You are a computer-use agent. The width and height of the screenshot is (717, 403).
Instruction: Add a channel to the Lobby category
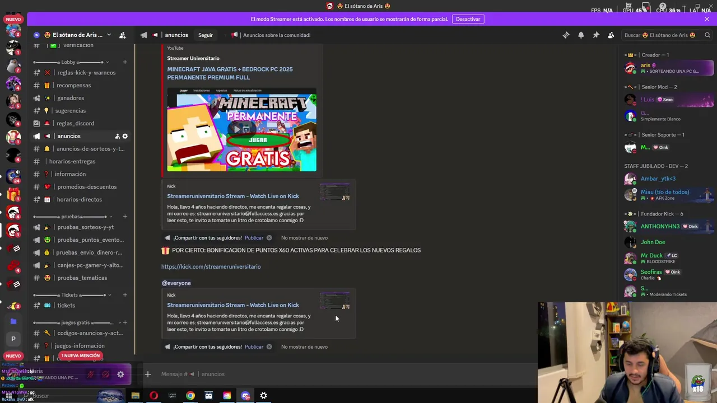(125, 62)
